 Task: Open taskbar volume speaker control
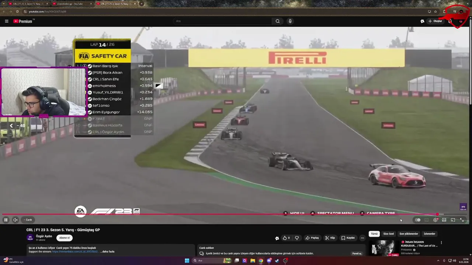pyautogui.click(x=454, y=261)
